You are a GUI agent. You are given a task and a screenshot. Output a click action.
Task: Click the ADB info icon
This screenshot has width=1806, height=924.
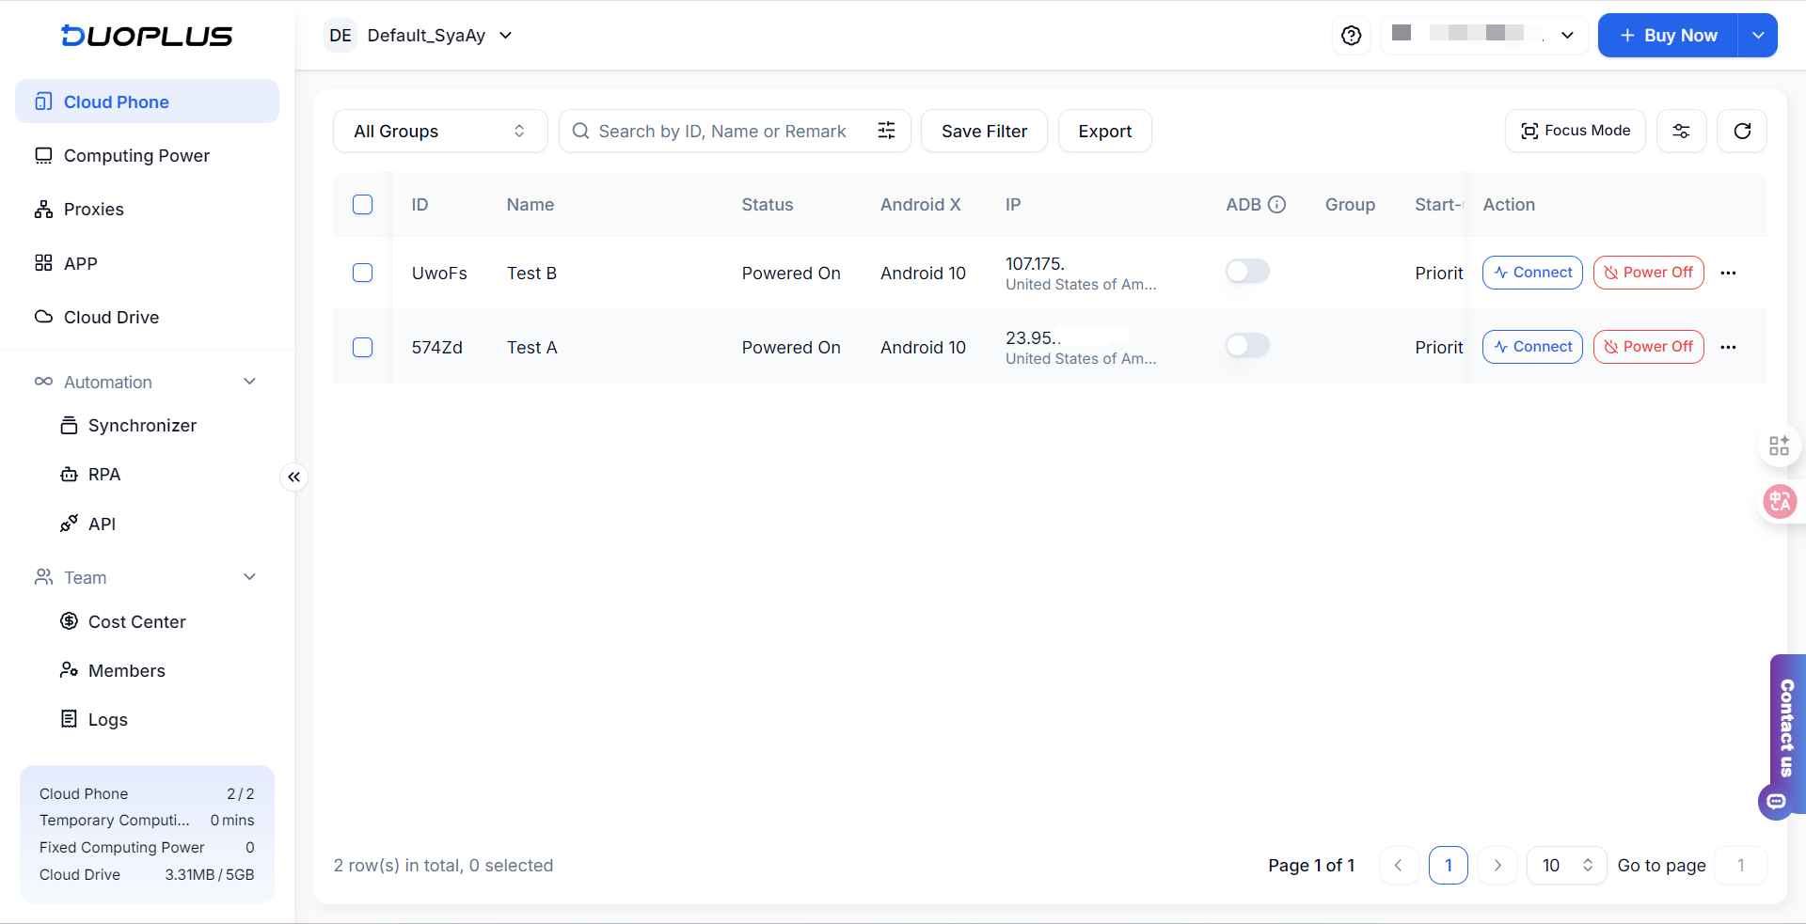[1276, 205]
